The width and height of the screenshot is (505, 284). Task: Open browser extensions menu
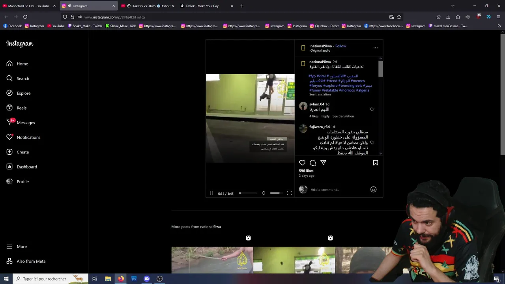tap(458, 17)
